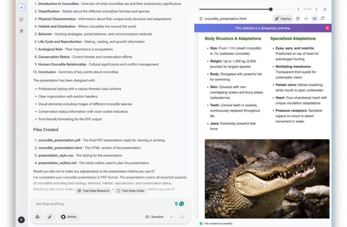347x227 pixels.
Task: Select the Fast Deep Research option
Action: 93,191
